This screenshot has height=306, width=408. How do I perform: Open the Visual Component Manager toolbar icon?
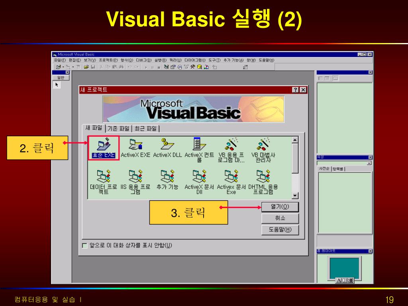206,67
